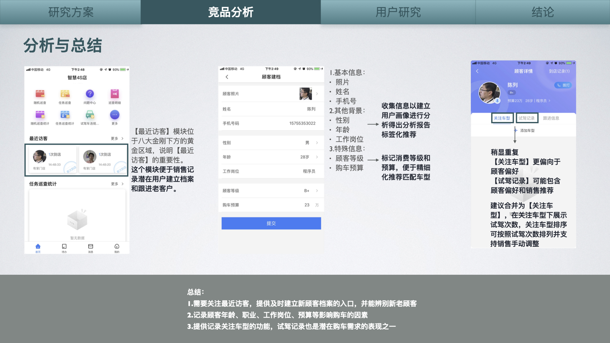Viewport: 610px width, 343px height.
Task: Click the 首页 home icon in bottom bar
Action: (38, 247)
